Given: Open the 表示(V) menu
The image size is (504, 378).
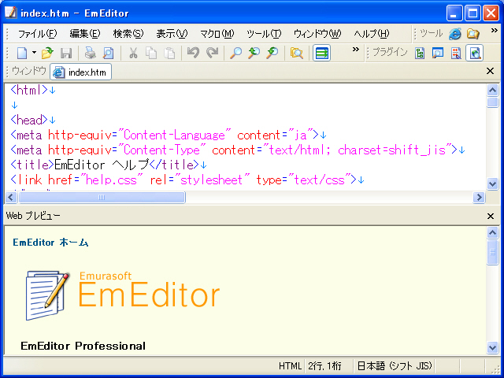Looking at the screenshot, I should coord(172,33).
